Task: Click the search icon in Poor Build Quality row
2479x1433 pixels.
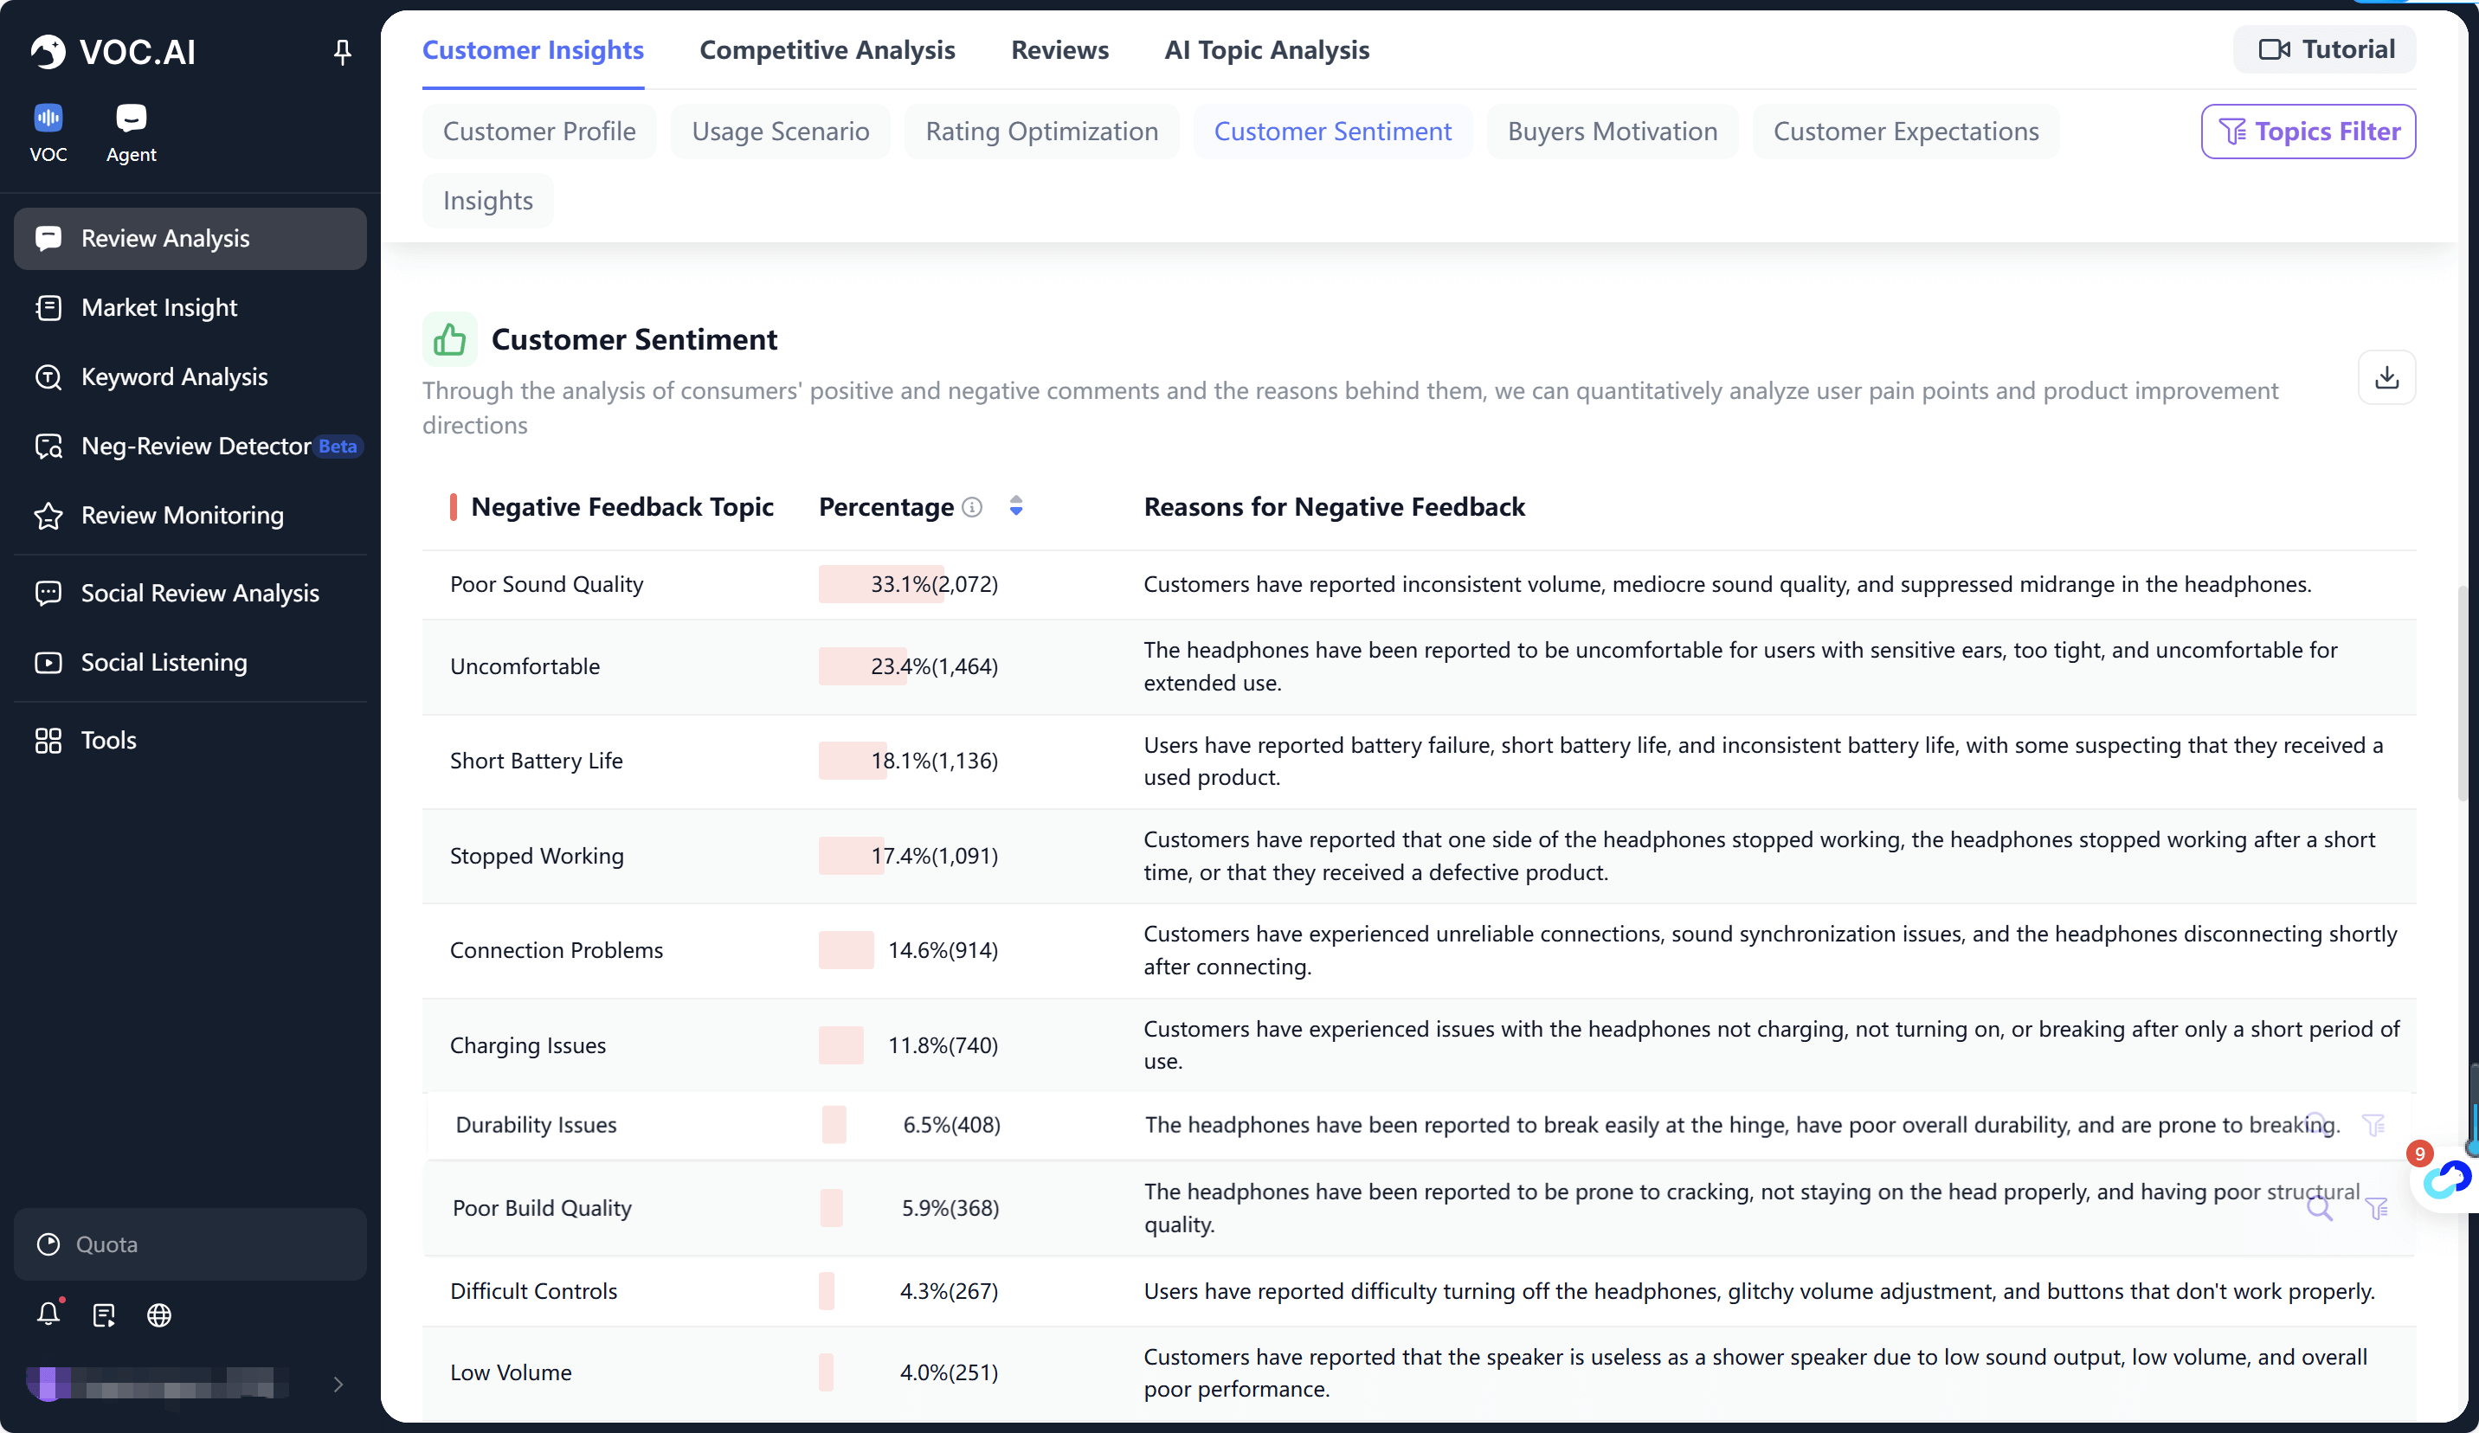Action: pos(2319,1208)
